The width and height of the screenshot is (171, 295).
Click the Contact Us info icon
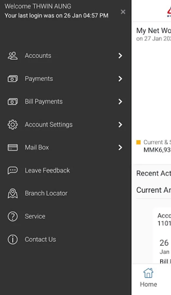12,239
